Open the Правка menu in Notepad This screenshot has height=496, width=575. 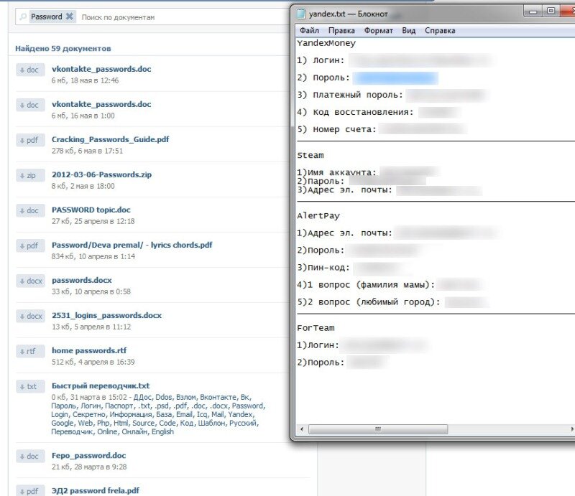[x=341, y=30]
